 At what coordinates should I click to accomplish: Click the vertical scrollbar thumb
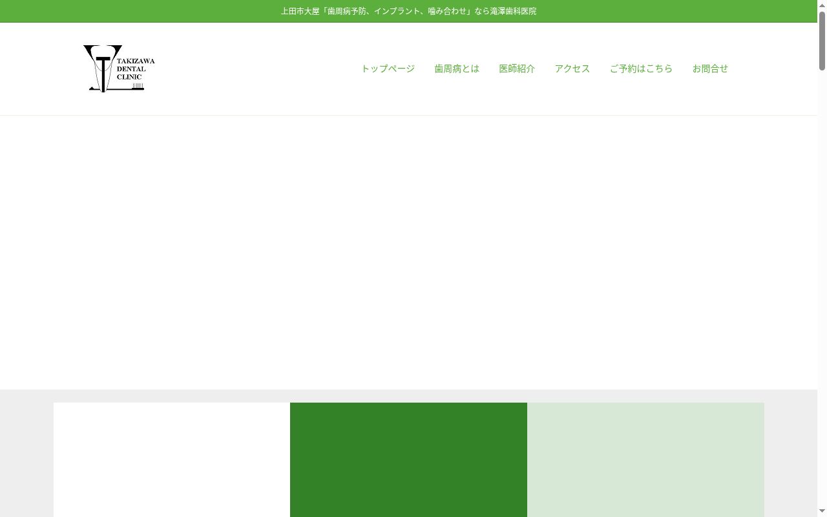pyautogui.click(x=822, y=40)
